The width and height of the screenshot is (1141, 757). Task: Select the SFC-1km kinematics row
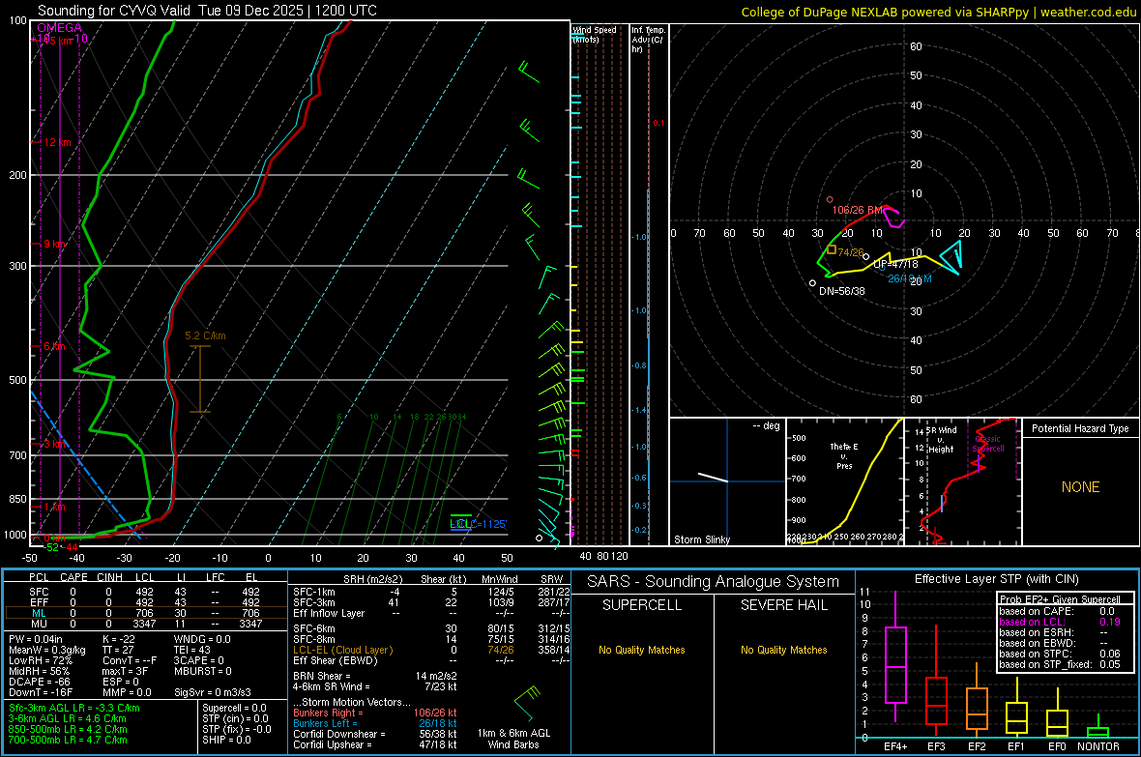coord(431,592)
